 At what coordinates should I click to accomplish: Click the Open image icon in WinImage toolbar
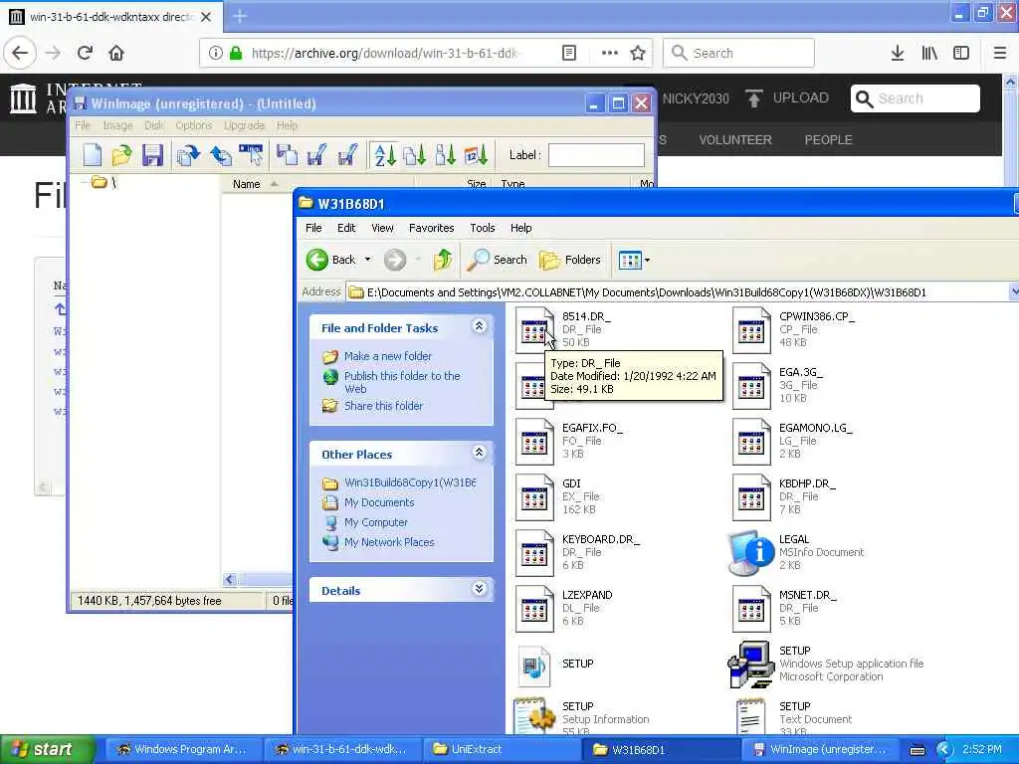click(121, 155)
